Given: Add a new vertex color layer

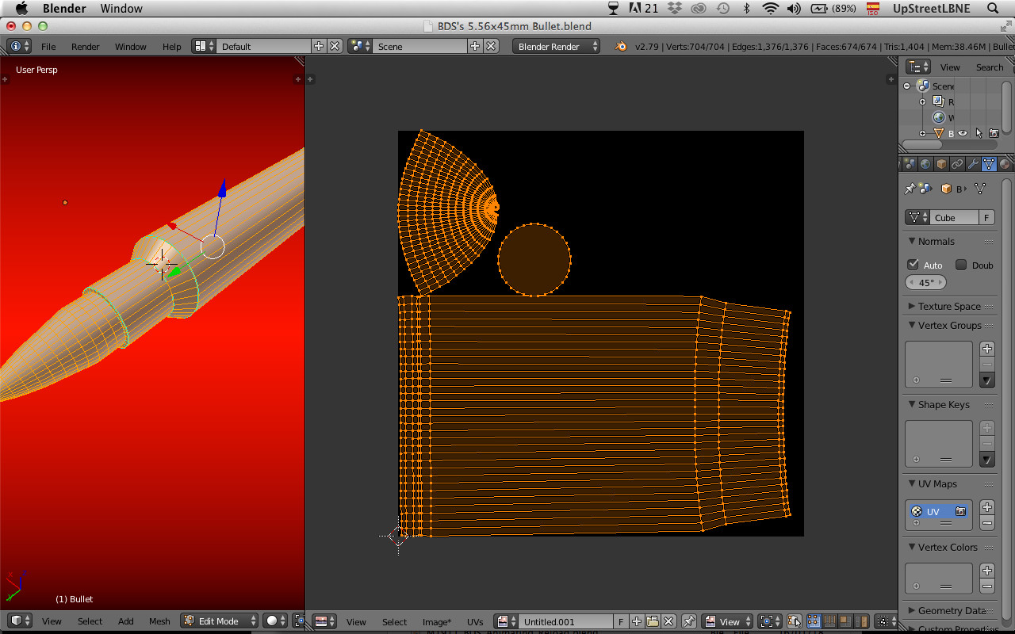Looking at the screenshot, I should click(986, 571).
